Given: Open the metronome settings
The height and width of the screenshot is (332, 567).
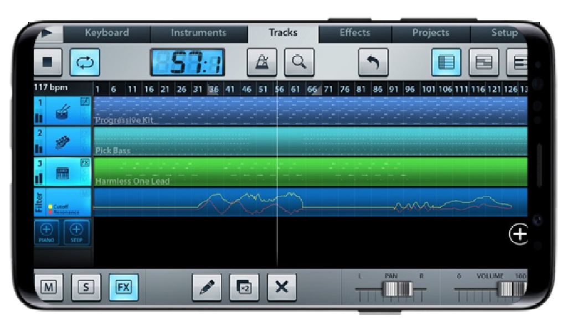Looking at the screenshot, I should (262, 63).
